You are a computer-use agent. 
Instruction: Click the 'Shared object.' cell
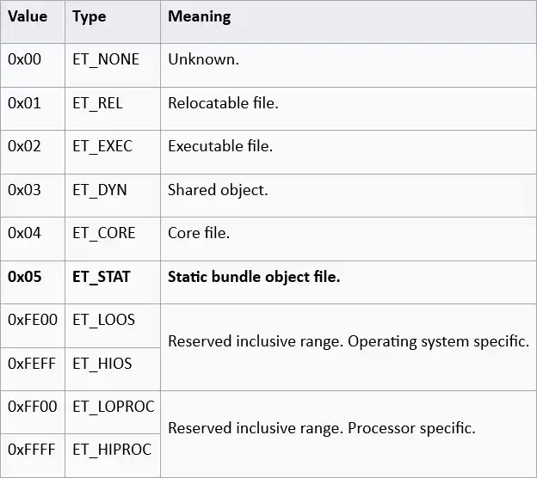coord(349,196)
